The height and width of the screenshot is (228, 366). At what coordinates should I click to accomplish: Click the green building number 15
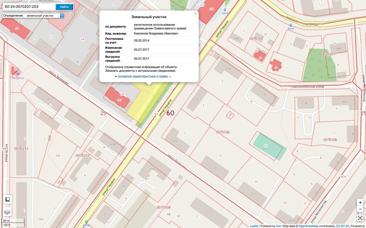[268, 146]
